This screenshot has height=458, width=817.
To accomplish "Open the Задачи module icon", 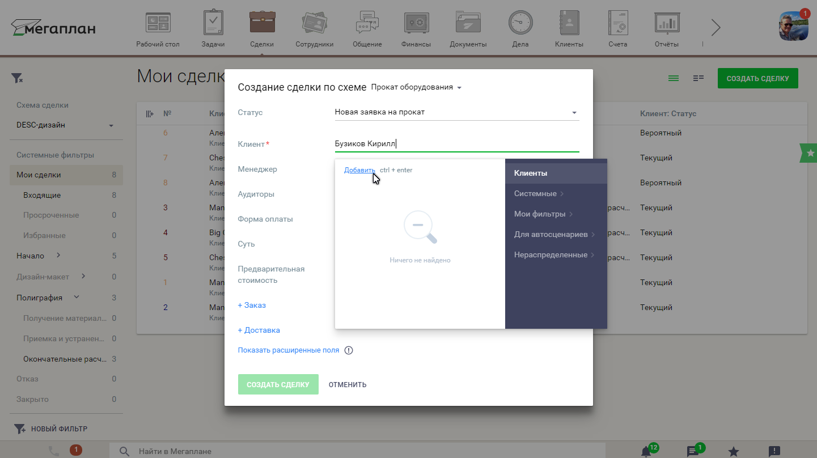I will pos(213,24).
